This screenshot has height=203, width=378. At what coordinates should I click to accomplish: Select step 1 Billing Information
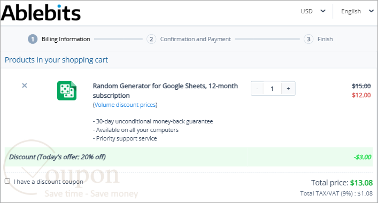click(59, 39)
